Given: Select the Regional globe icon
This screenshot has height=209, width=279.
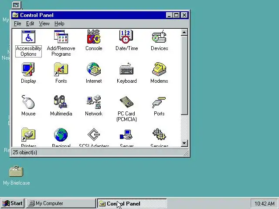Looking at the screenshot, I should pyautogui.click(x=61, y=135).
